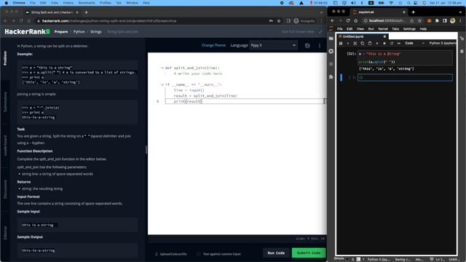Image resolution: width=466 pixels, height=262 pixels.
Task: Paste cell using JupyterLab toolbar clipboard icon
Action: click(x=370, y=44)
